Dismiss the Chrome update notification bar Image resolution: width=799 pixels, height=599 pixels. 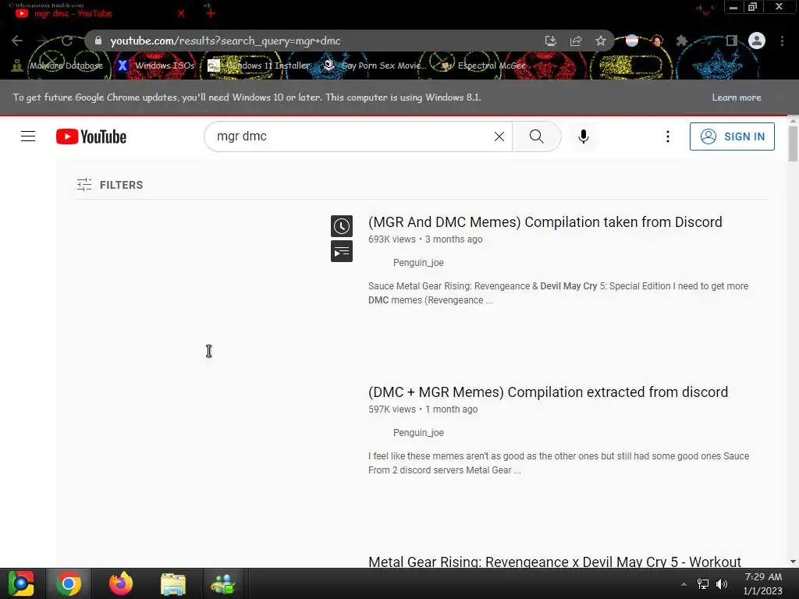[780, 97]
